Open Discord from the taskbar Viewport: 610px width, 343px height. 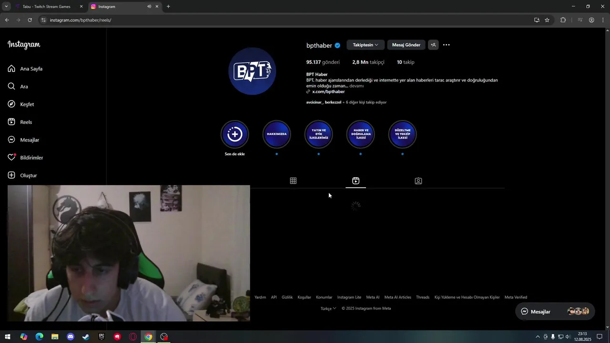pos(71,337)
